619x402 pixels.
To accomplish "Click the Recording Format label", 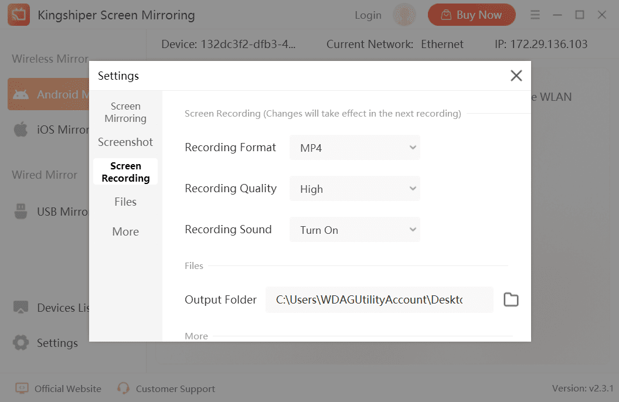I will (x=230, y=148).
